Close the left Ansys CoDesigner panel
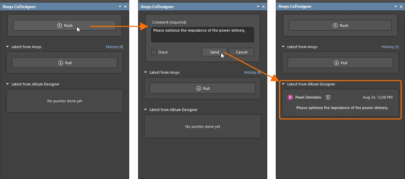This screenshot has height=179, width=405. click(x=126, y=6)
